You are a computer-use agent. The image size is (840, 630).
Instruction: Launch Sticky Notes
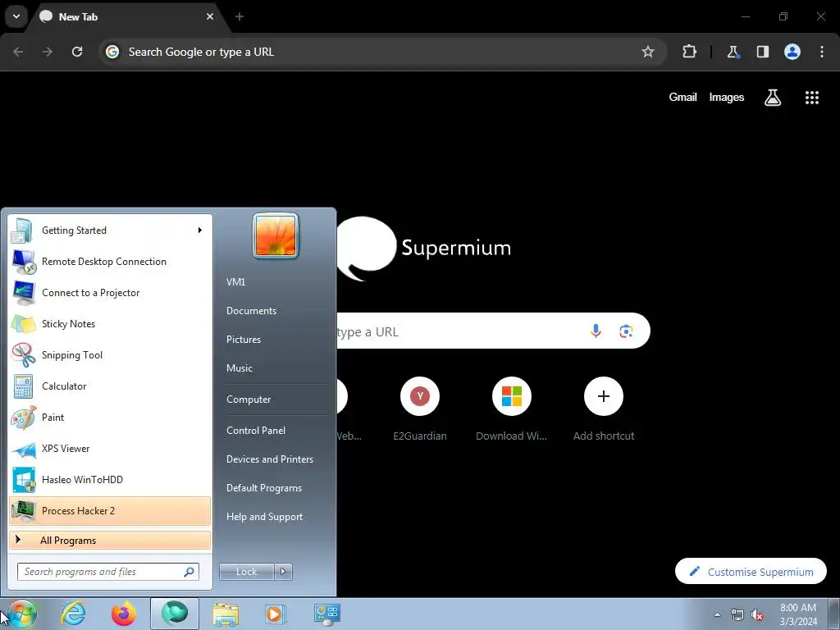click(x=110, y=323)
